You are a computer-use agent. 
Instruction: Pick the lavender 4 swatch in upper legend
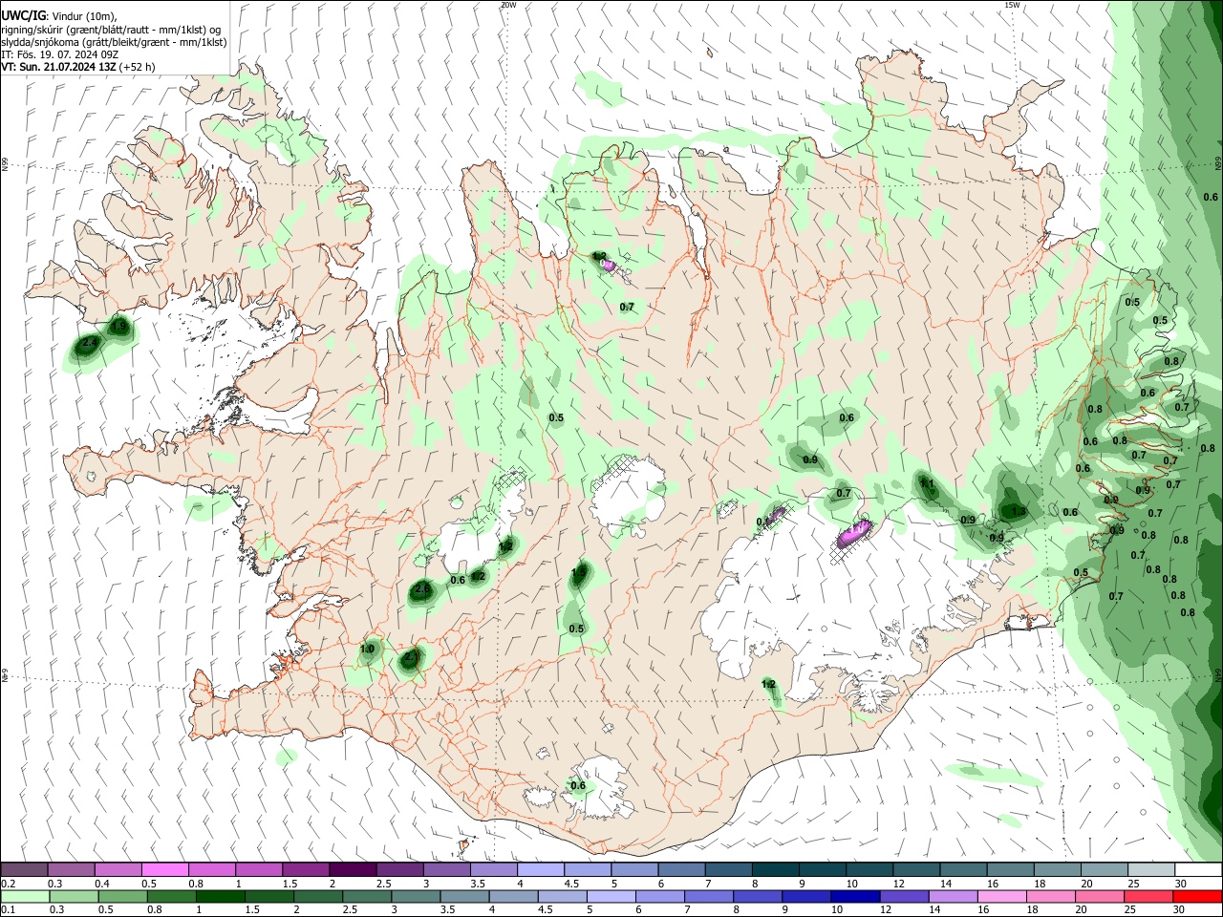(x=540, y=870)
